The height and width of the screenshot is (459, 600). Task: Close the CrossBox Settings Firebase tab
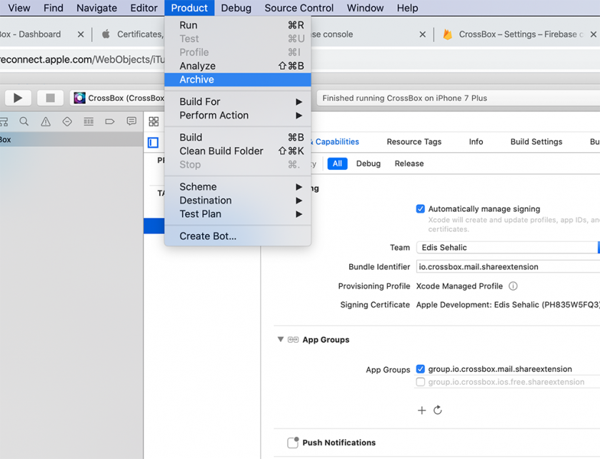593,34
